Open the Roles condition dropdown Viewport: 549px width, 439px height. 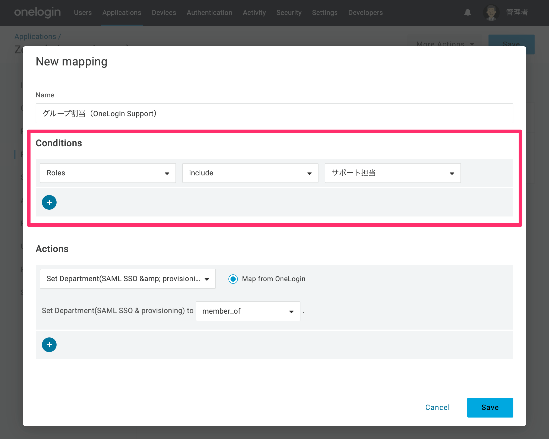[108, 173]
